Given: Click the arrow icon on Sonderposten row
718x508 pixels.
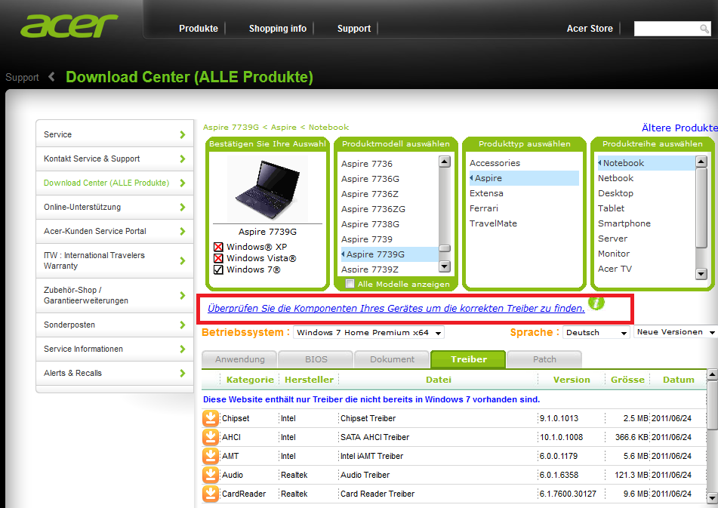Looking at the screenshot, I should (x=183, y=325).
